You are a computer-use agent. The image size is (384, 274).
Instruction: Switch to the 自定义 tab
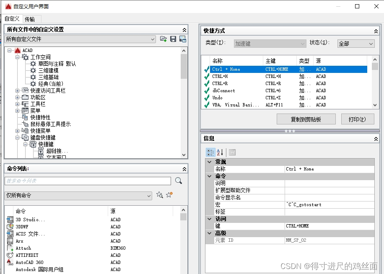pos(12,18)
